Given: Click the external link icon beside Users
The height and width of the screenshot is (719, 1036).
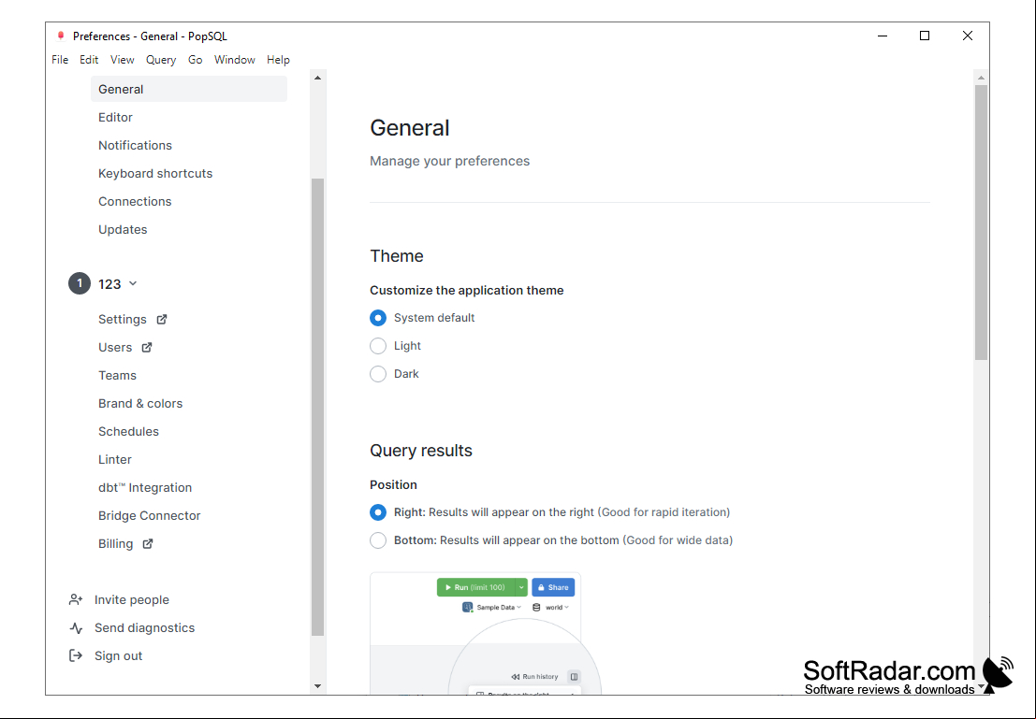Looking at the screenshot, I should click(147, 347).
